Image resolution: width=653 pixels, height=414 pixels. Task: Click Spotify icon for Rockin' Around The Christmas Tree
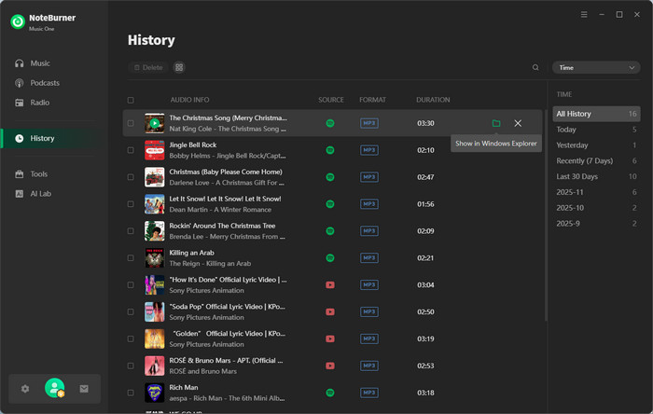tap(330, 231)
